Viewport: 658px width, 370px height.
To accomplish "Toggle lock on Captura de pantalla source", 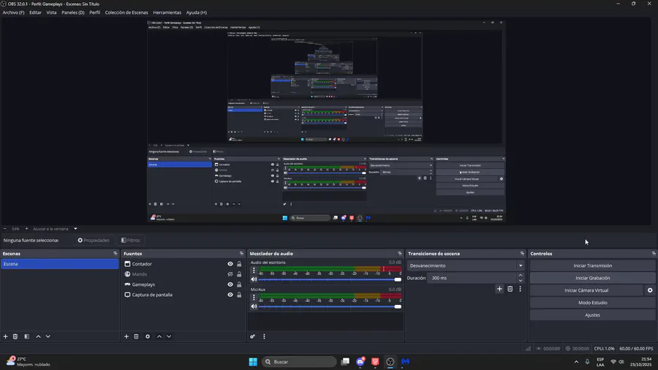I will coord(239,295).
